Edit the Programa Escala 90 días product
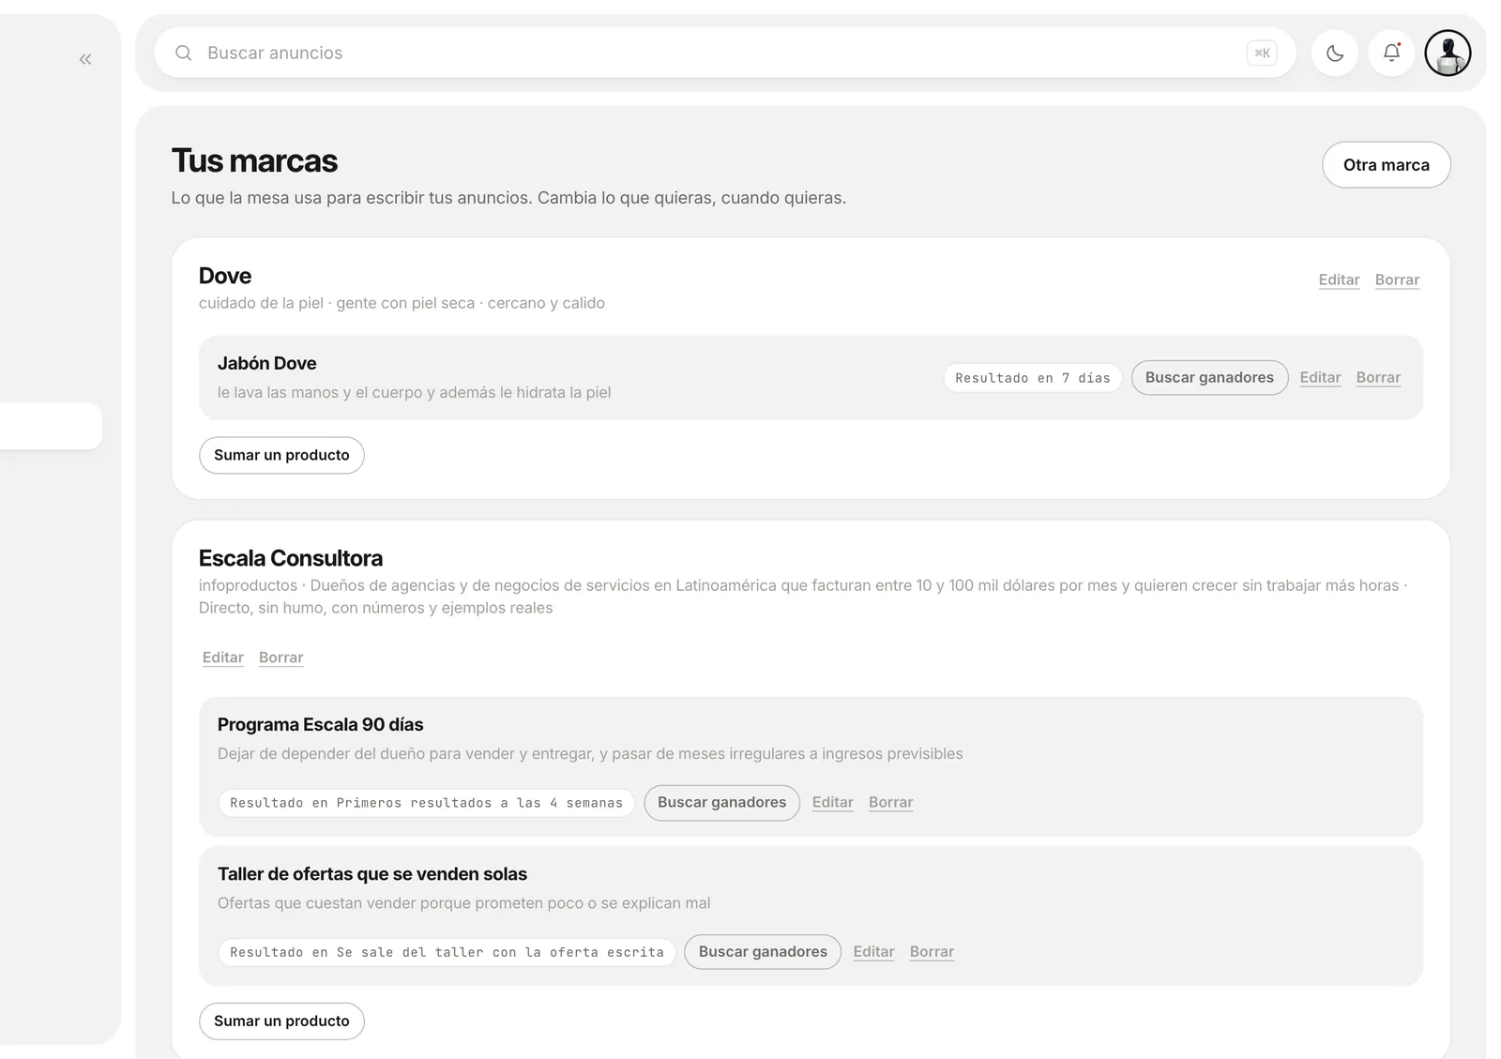 tap(832, 802)
